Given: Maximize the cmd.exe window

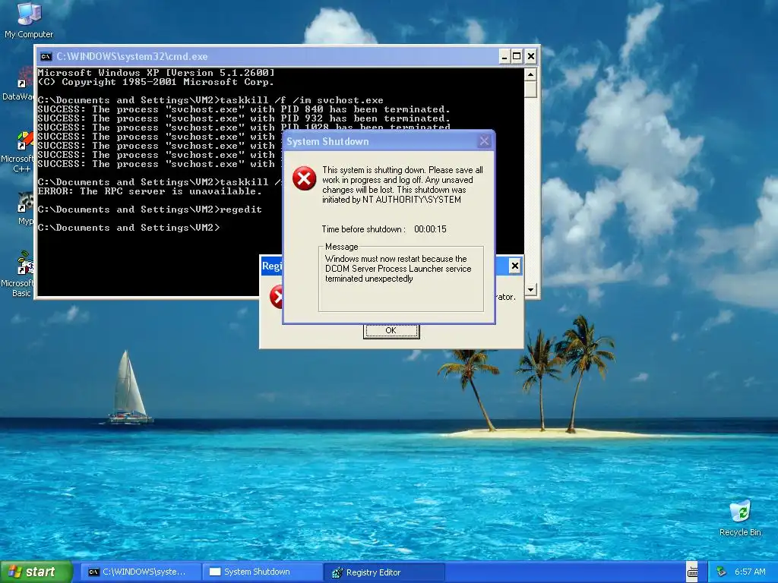Looking at the screenshot, I should point(517,56).
